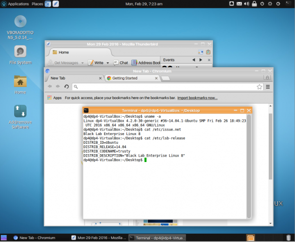Open the Applications menu
295x242 pixels.
tap(15, 4)
